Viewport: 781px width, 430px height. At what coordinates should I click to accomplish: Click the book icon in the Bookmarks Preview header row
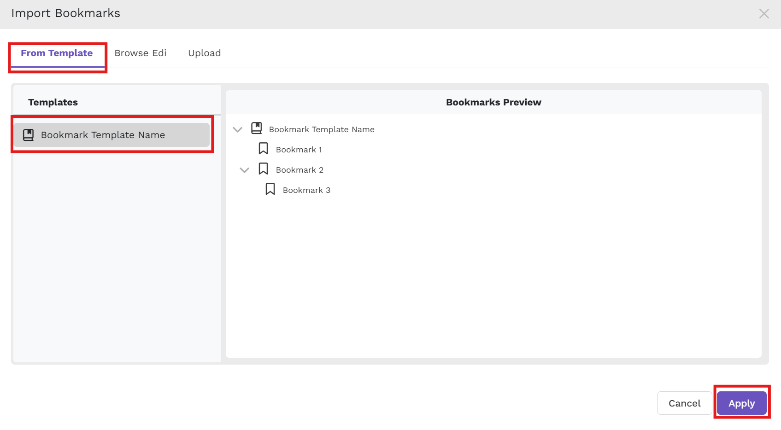256,128
